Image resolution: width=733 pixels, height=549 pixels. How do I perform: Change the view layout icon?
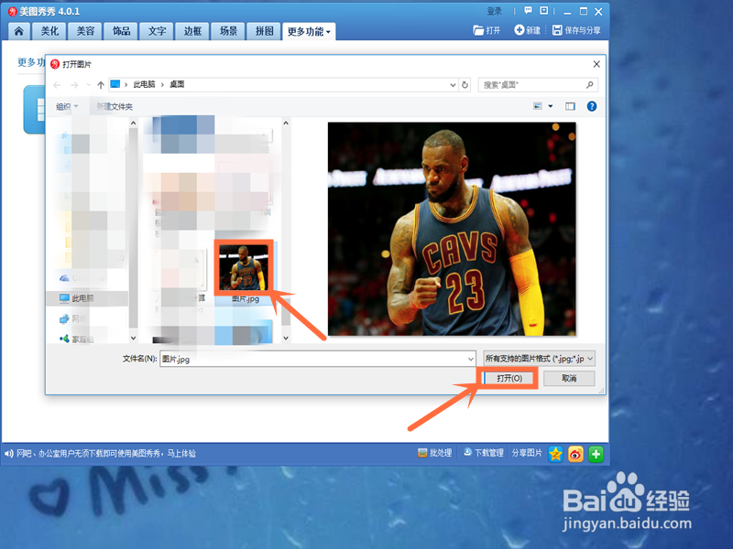[x=538, y=106]
